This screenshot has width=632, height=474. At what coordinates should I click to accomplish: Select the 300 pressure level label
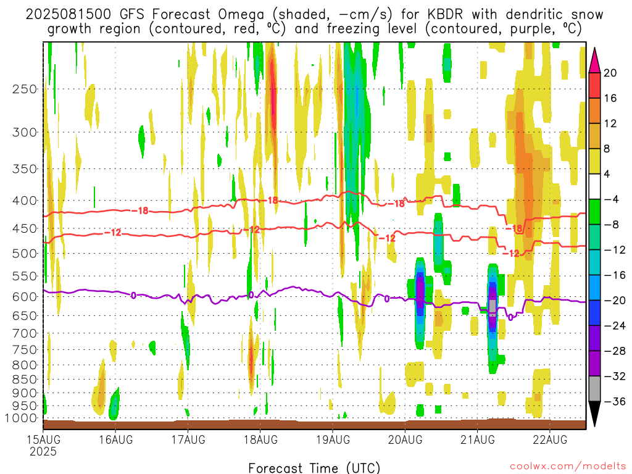24,132
